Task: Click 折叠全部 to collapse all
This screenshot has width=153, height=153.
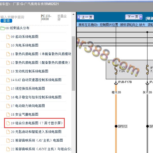Action: [x=62, y=18]
